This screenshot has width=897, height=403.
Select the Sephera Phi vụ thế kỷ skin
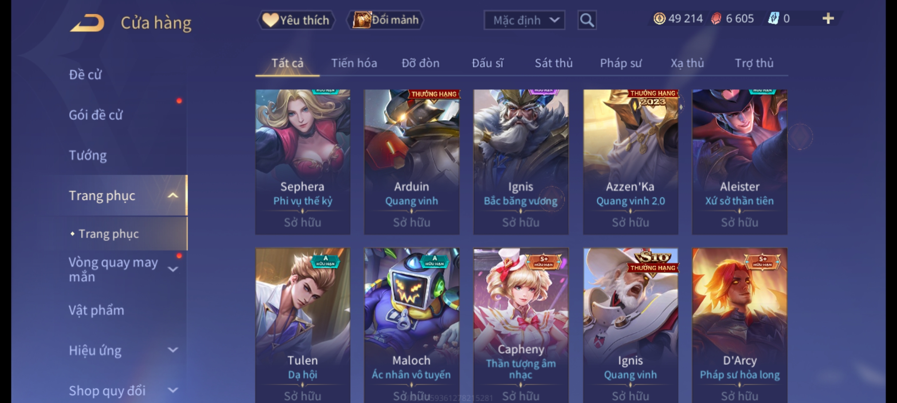(303, 162)
